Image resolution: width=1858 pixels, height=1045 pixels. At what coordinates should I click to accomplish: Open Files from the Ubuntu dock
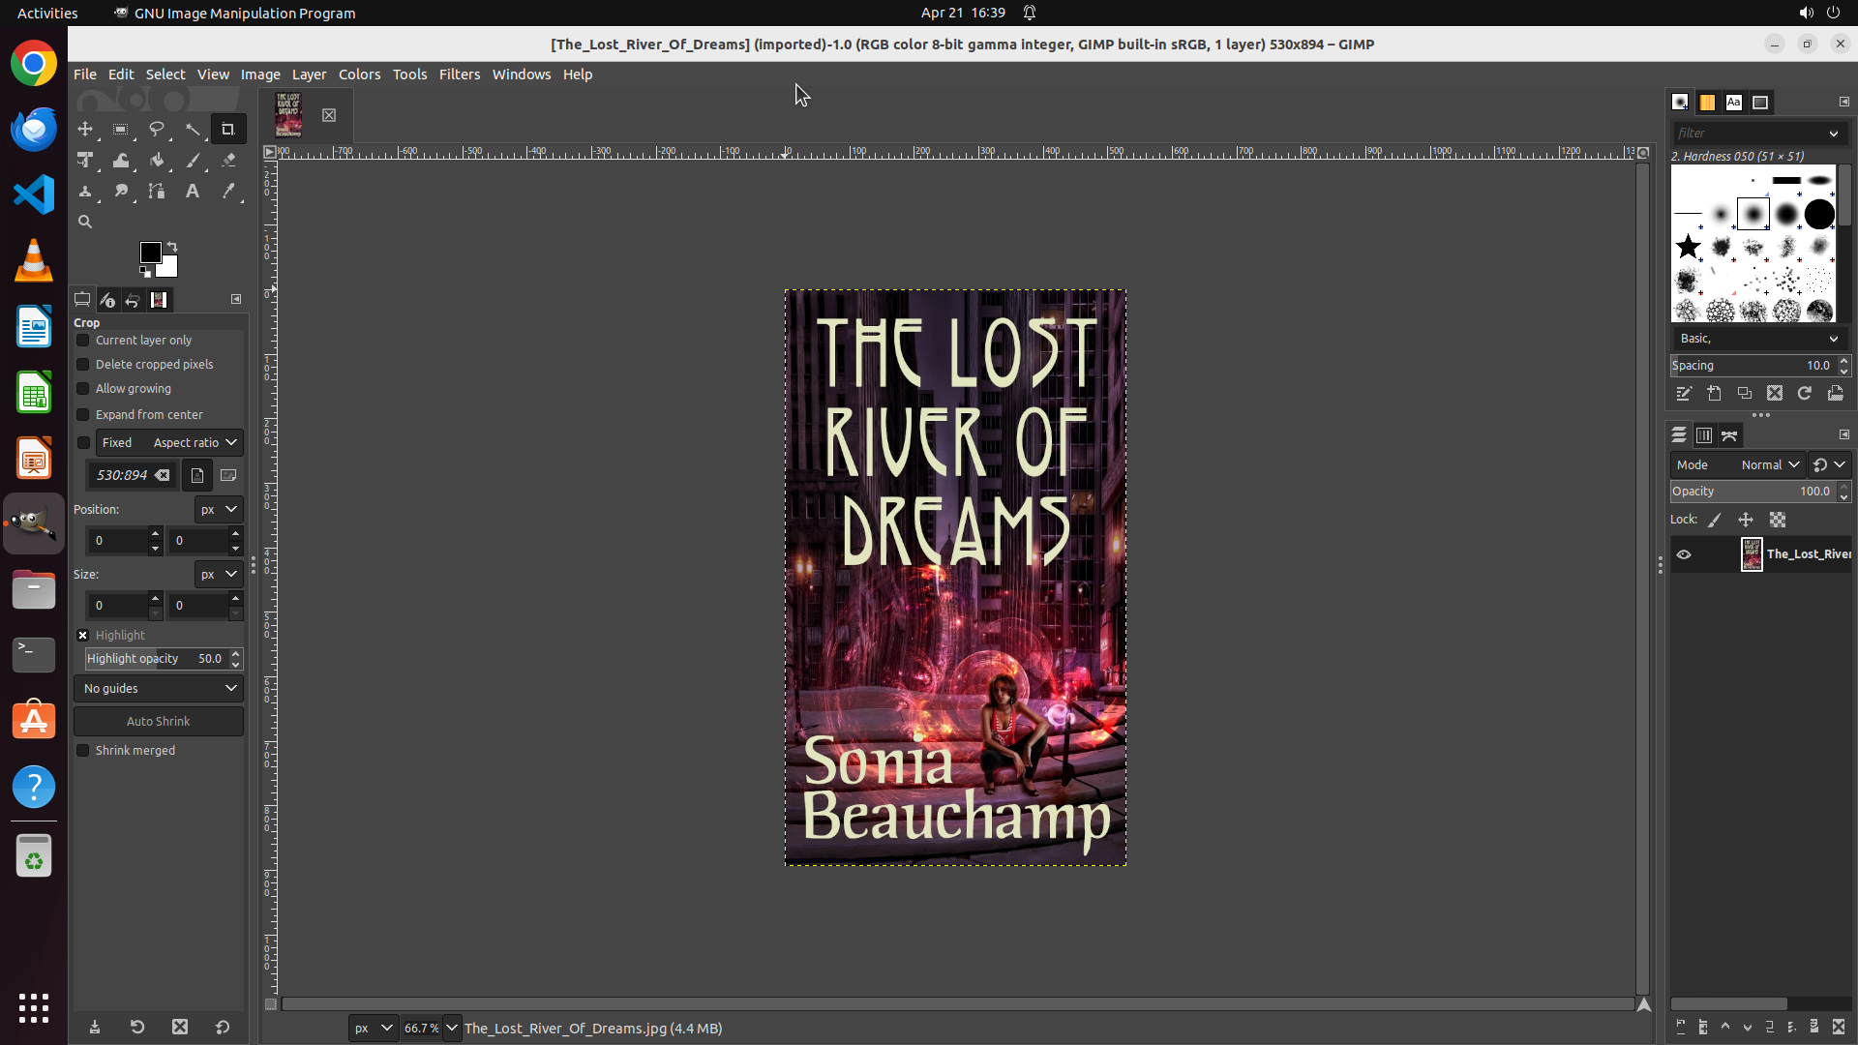(x=34, y=589)
